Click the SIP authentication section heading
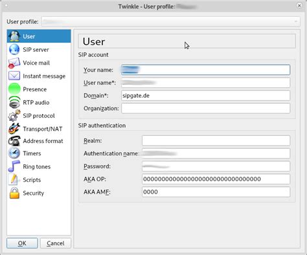Screen dimensions: 307x255 coord(102,126)
